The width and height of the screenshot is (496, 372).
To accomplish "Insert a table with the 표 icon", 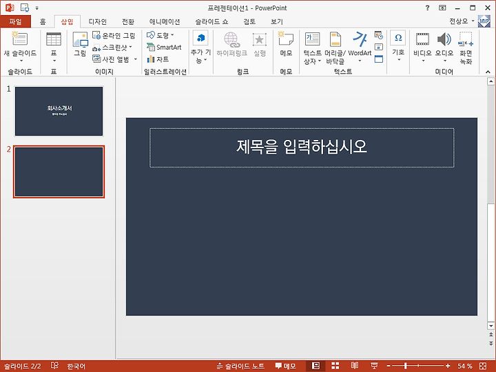I will (54, 39).
